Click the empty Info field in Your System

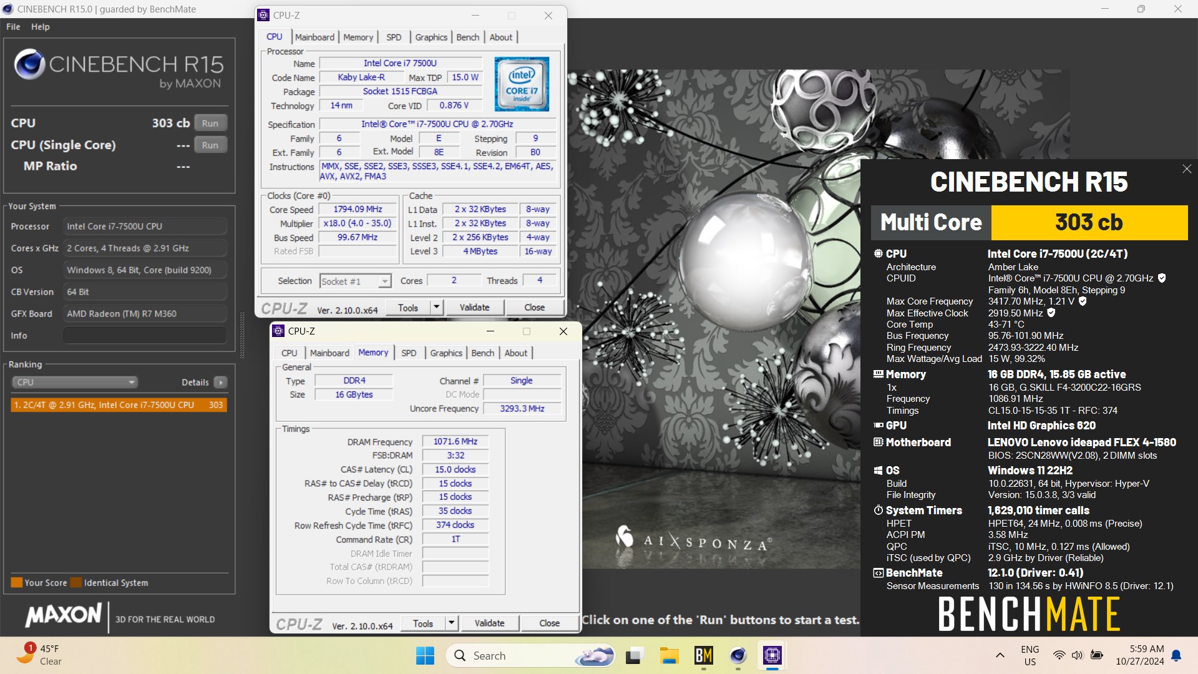pyautogui.click(x=145, y=336)
